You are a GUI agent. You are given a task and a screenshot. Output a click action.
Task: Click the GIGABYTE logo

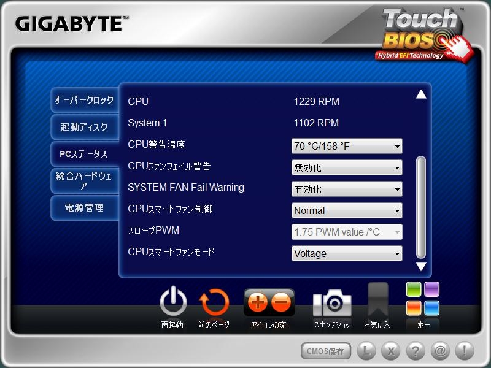72,24
